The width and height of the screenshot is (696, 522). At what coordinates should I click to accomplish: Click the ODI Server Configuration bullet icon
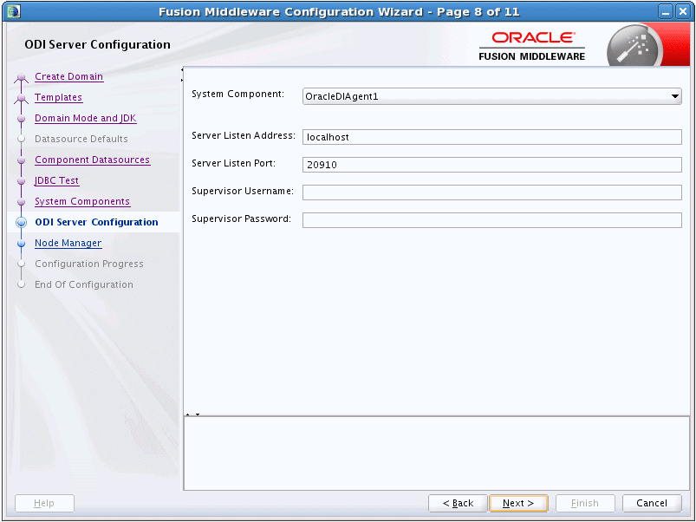[x=21, y=222]
